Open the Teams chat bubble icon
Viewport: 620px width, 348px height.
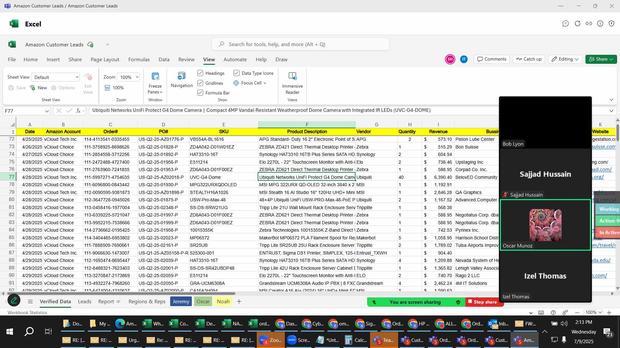tap(565, 24)
